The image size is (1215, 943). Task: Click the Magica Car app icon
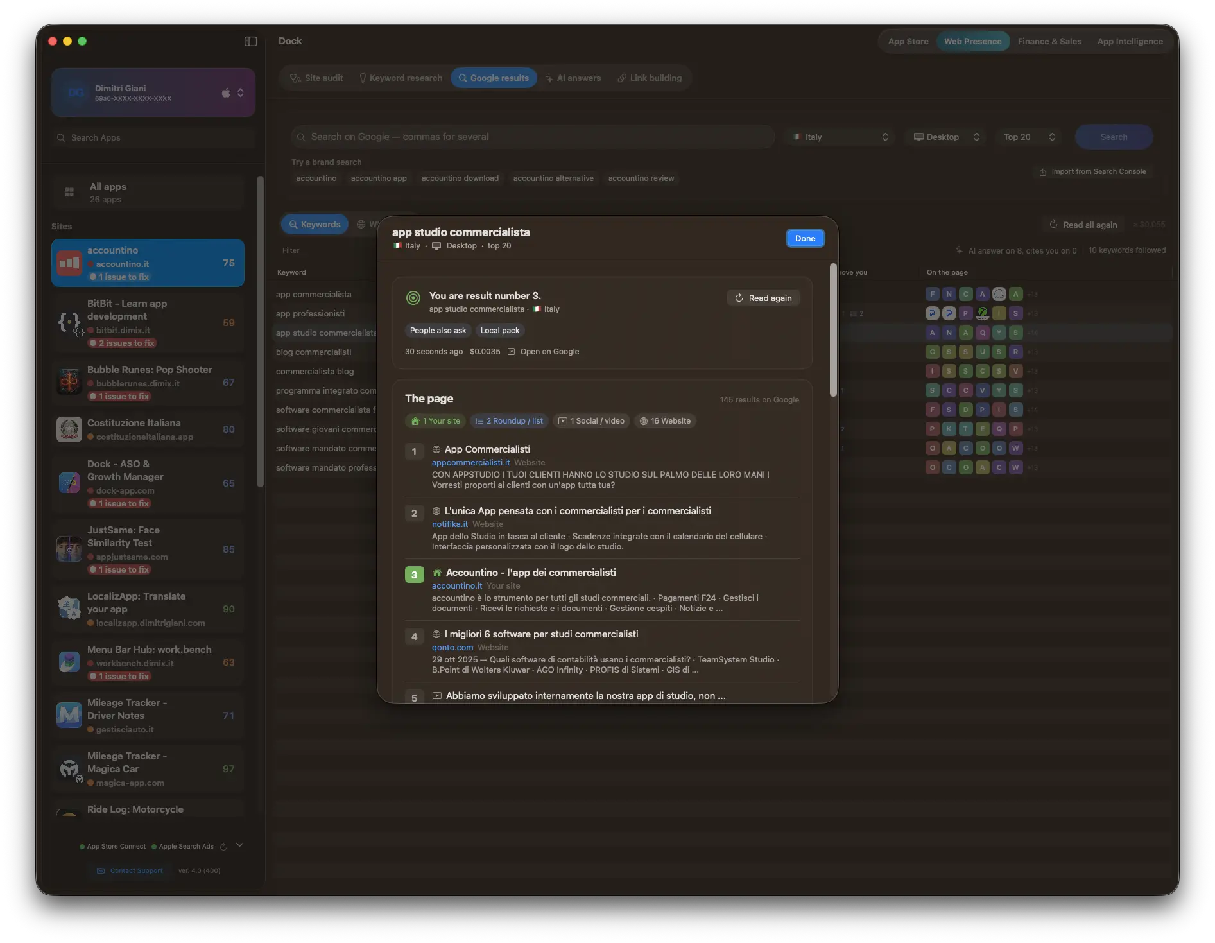coord(69,768)
